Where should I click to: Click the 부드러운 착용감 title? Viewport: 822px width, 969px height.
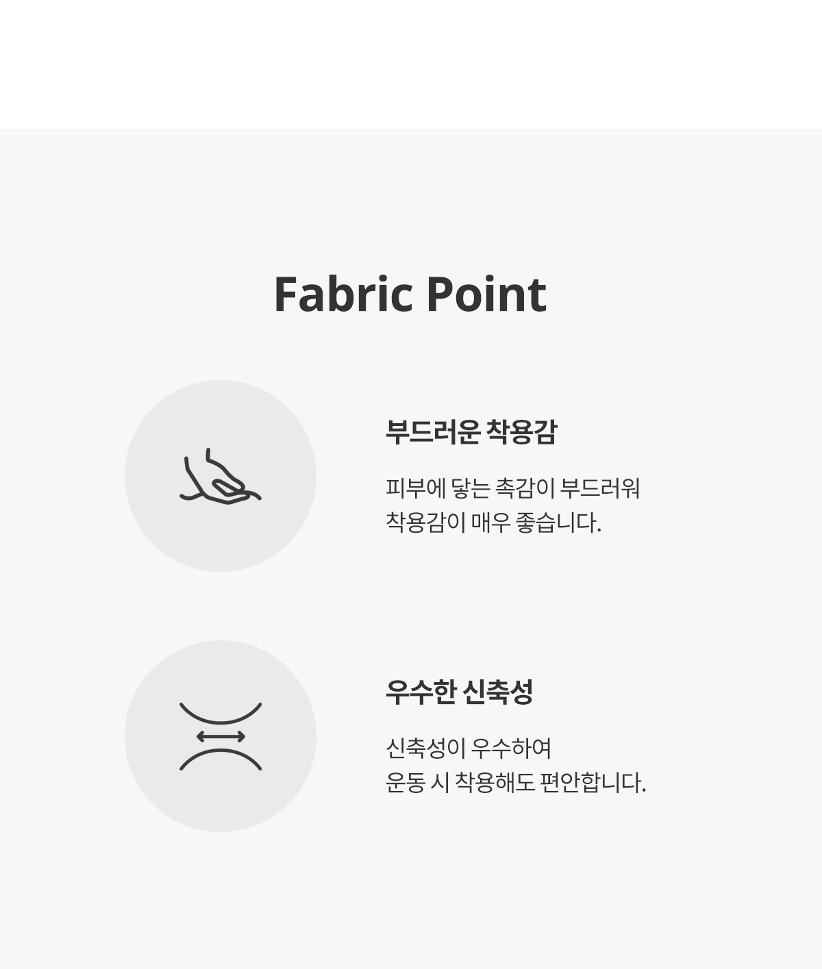point(471,432)
